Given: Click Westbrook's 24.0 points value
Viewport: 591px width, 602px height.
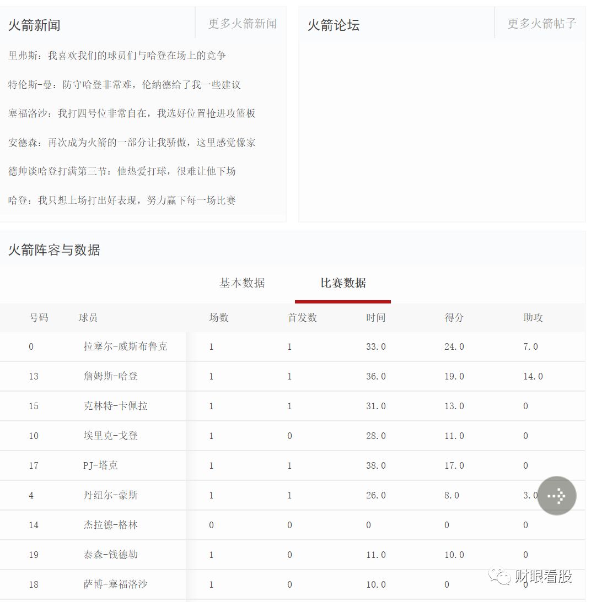Looking at the screenshot, I should click(454, 346).
